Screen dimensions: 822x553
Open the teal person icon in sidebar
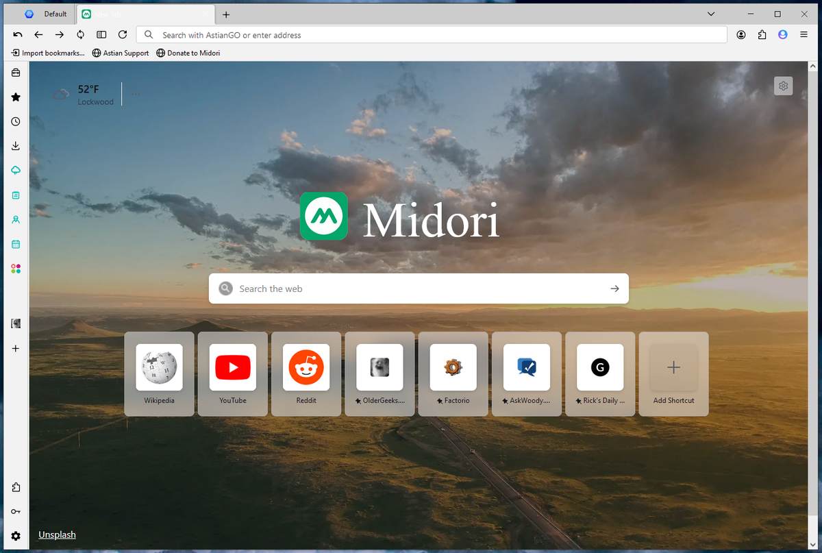(x=16, y=220)
